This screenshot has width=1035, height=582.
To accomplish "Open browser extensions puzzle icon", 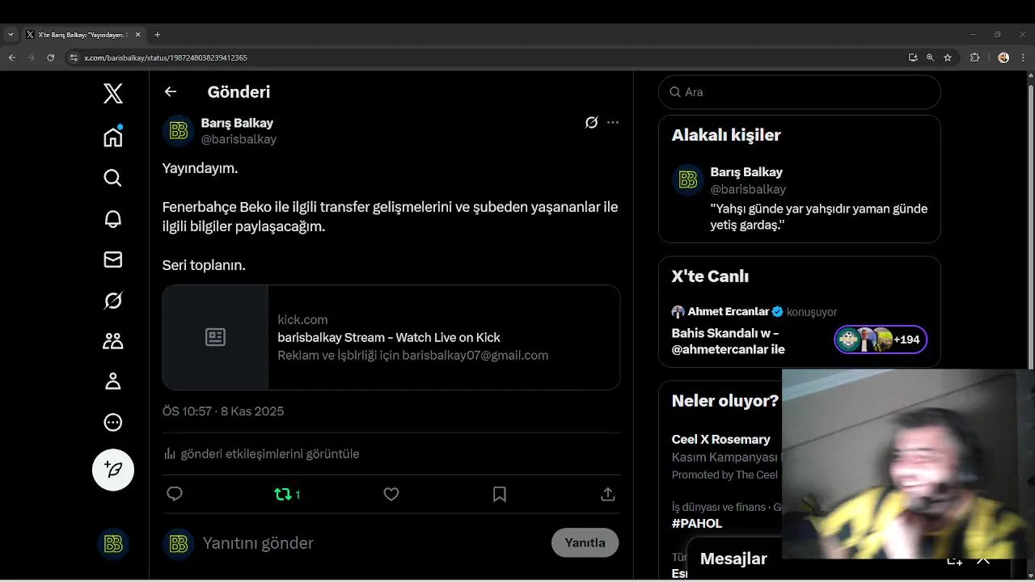I will [x=974, y=57].
